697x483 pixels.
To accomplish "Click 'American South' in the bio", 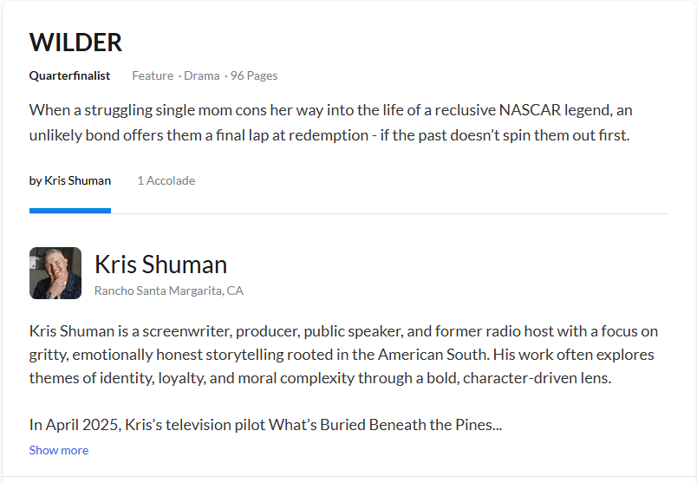I will pos(433,355).
